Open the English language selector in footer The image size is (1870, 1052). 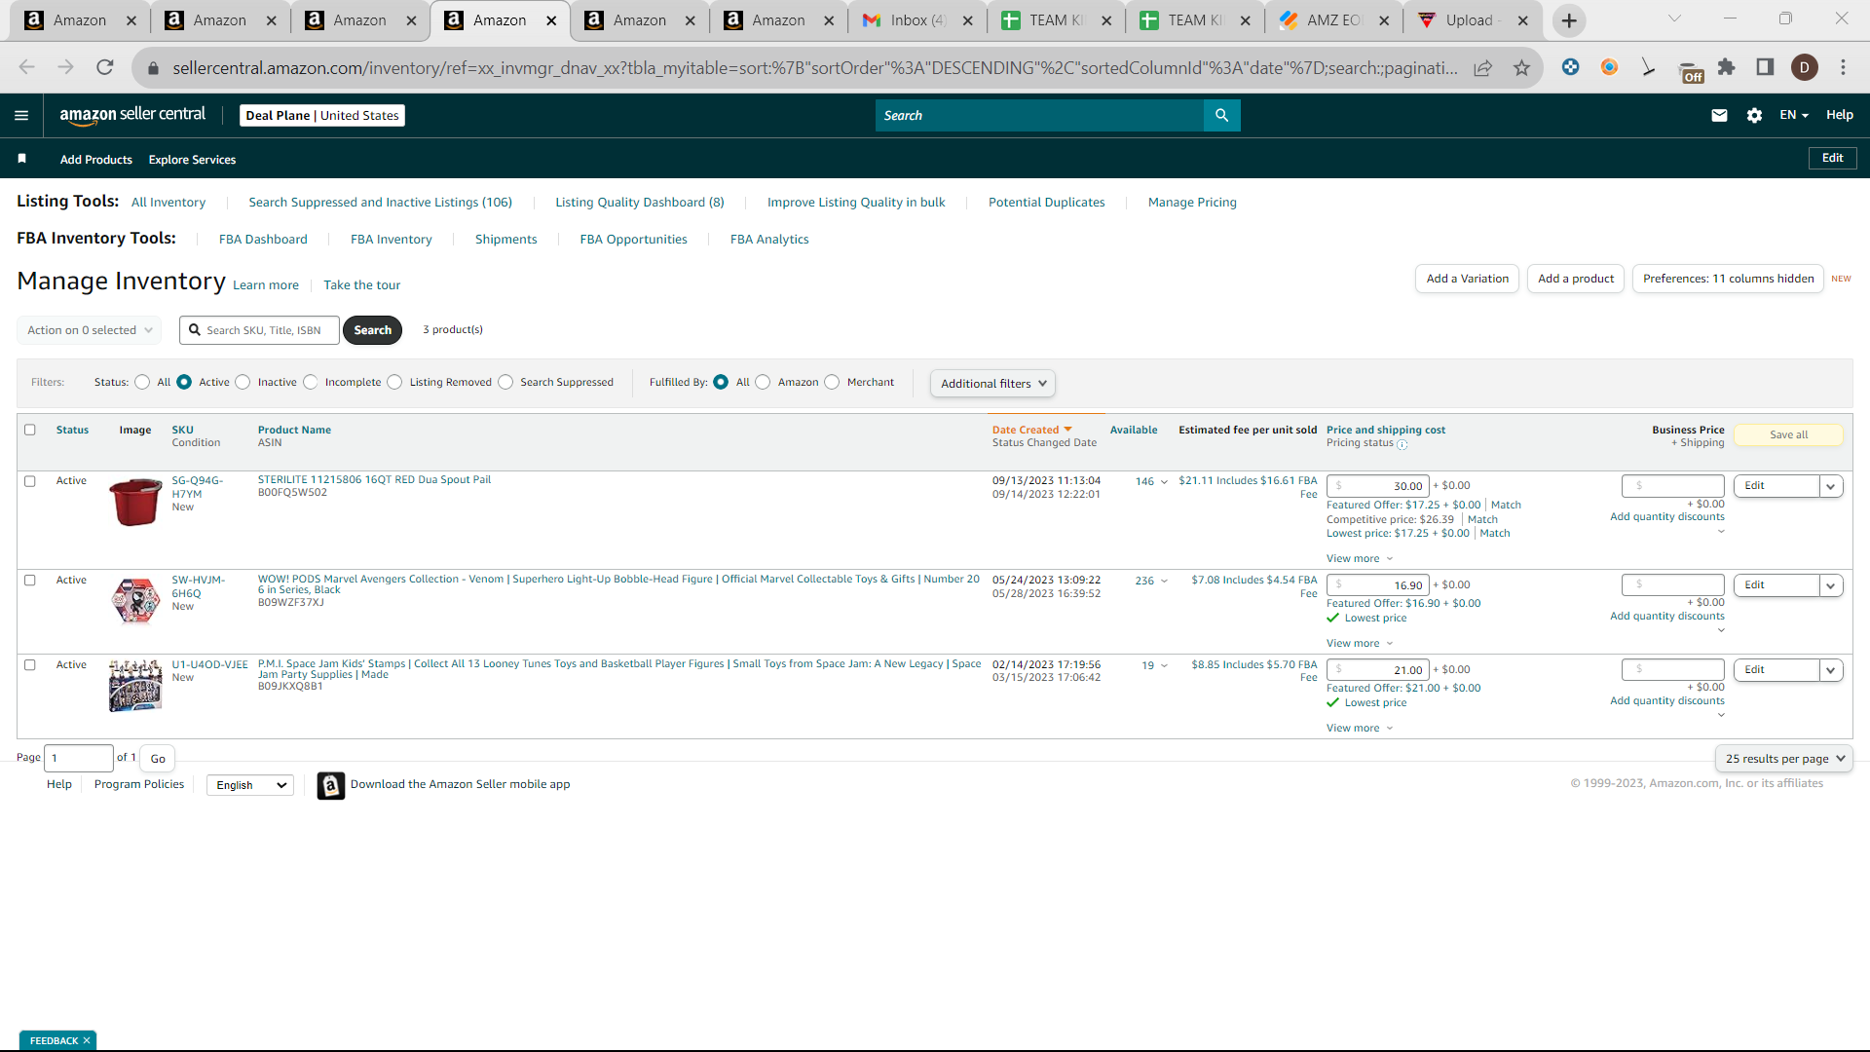point(250,785)
